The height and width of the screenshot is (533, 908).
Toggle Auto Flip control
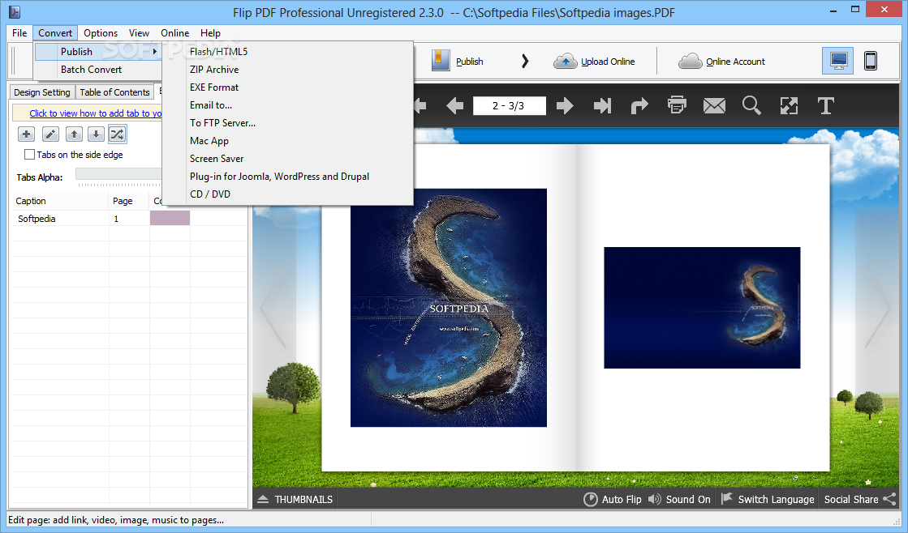pos(613,500)
